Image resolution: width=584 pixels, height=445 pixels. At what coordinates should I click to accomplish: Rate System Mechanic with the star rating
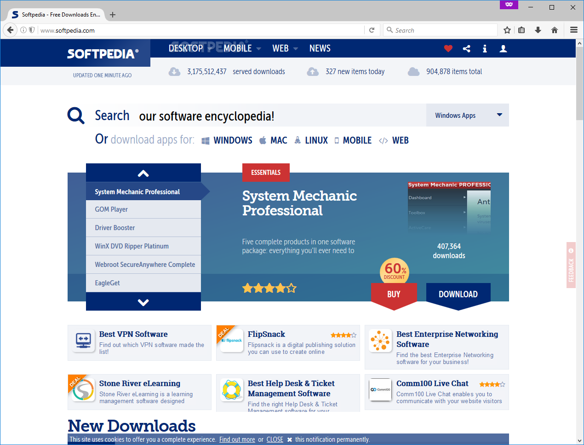coord(269,289)
